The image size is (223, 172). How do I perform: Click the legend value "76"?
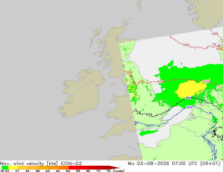[x=108, y=171]
